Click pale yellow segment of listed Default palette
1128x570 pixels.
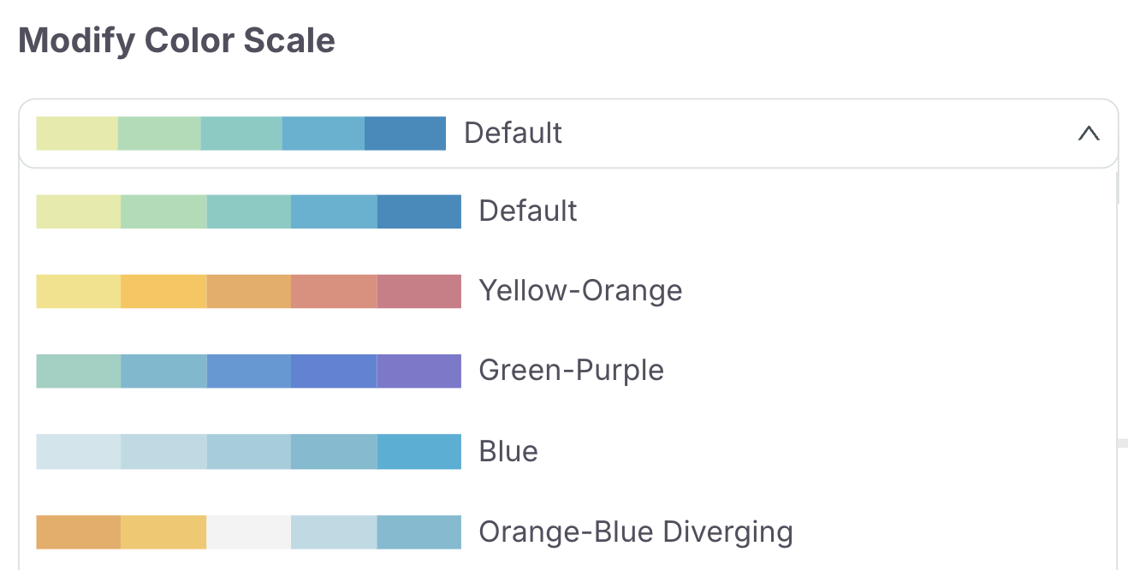pyautogui.click(x=78, y=211)
